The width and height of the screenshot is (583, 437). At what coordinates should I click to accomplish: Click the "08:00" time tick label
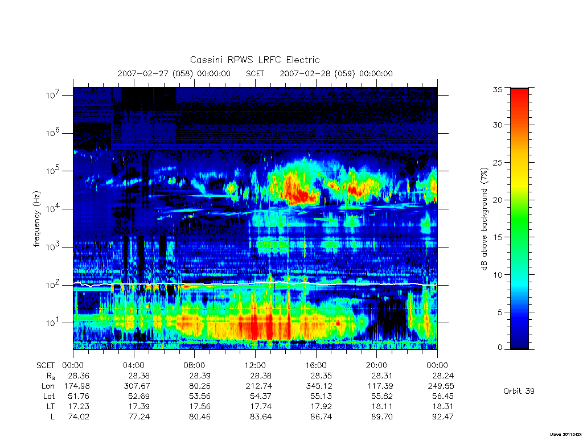(195, 365)
